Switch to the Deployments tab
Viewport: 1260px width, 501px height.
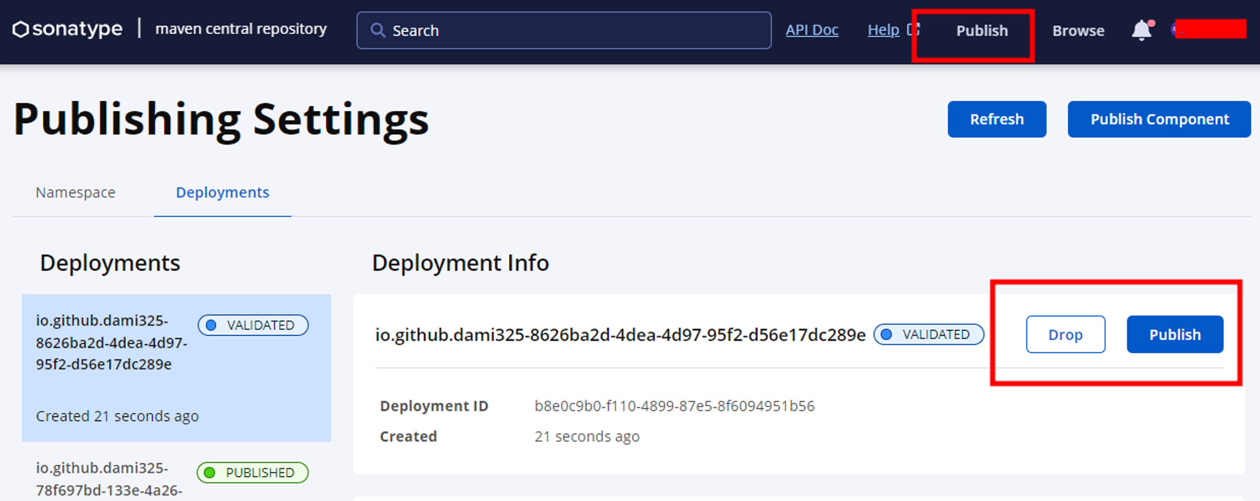[x=222, y=193]
